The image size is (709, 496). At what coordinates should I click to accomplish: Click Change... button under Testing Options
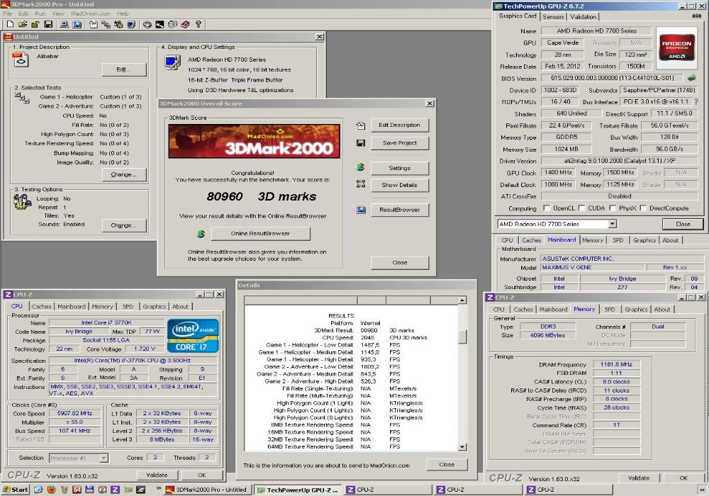[123, 225]
